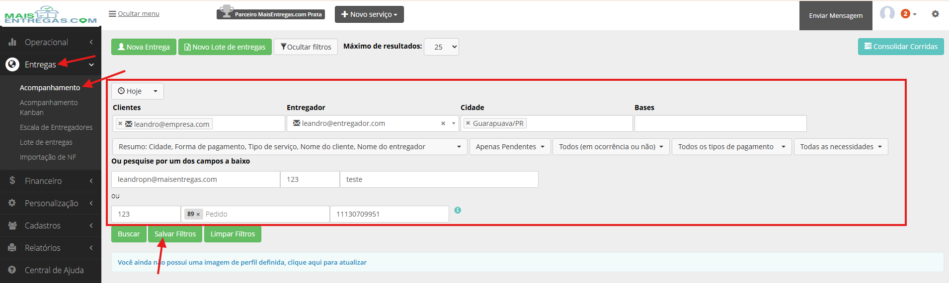
Task: Click the Buscar button
Action: pos(129,234)
